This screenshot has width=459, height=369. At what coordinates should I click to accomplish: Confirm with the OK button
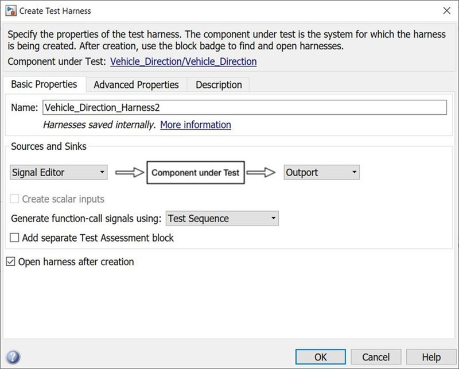[x=321, y=357]
